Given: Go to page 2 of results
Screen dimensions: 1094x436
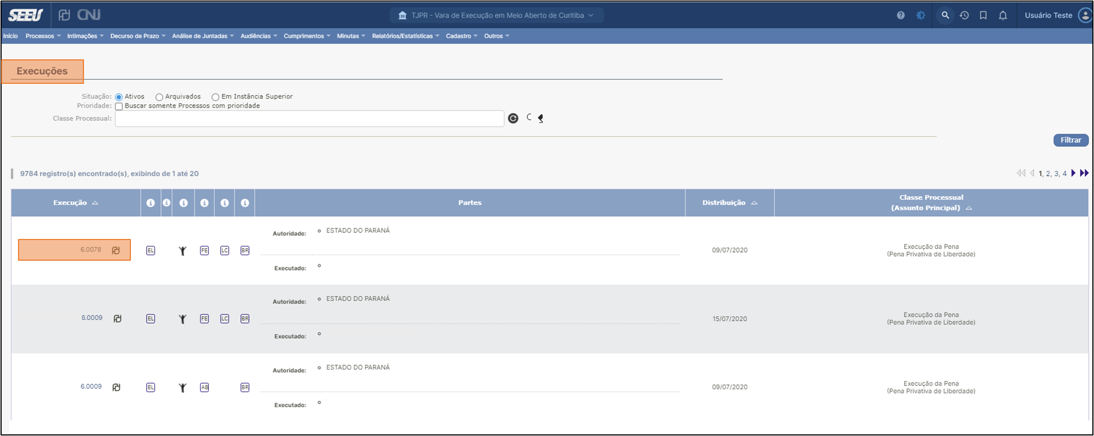Looking at the screenshot, I should [1048, 174].
